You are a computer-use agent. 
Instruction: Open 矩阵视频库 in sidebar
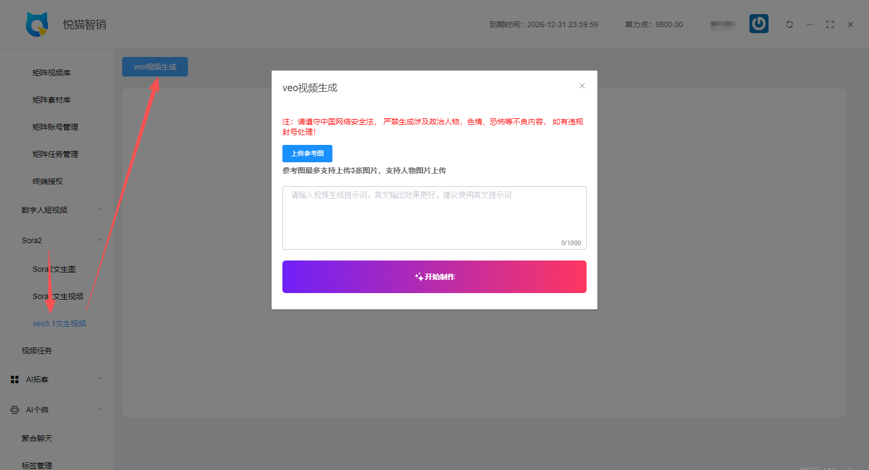tap(52, 73)
